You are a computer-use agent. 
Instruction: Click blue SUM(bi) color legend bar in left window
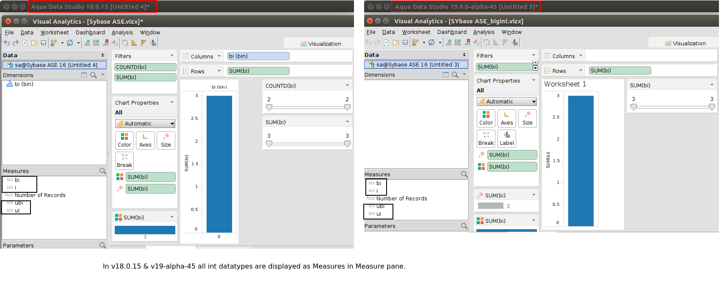[x=145, y=230]
